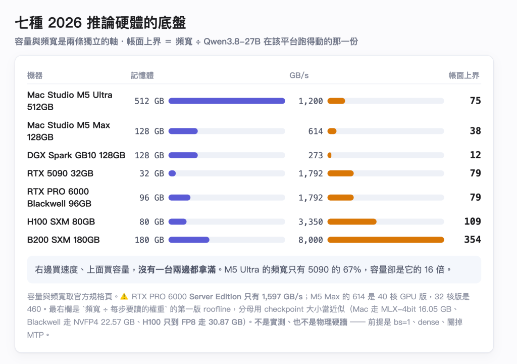The image size is (517, 364).
Task: Click the purple memory bar for RTX PRO 6000
Action: pos(179,198)
